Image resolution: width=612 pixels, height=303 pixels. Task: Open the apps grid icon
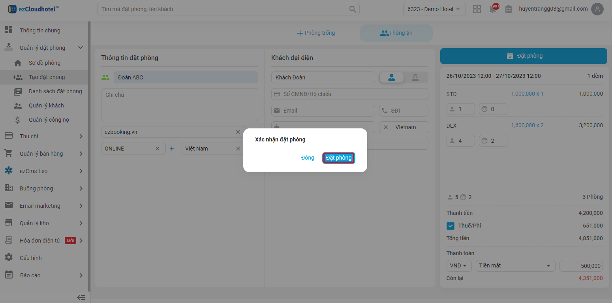point(477,9)
